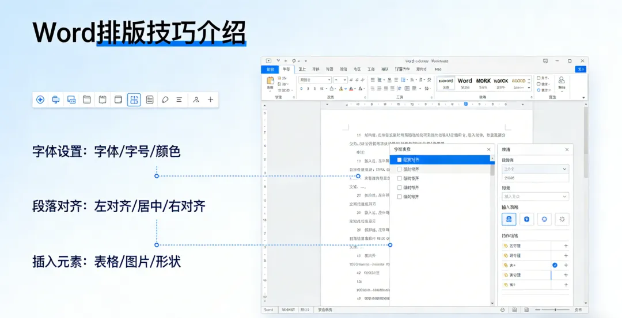This screenshot has height=318, width=622.
Task: Click the user account icon in ribbon
Action: (562, 80)
